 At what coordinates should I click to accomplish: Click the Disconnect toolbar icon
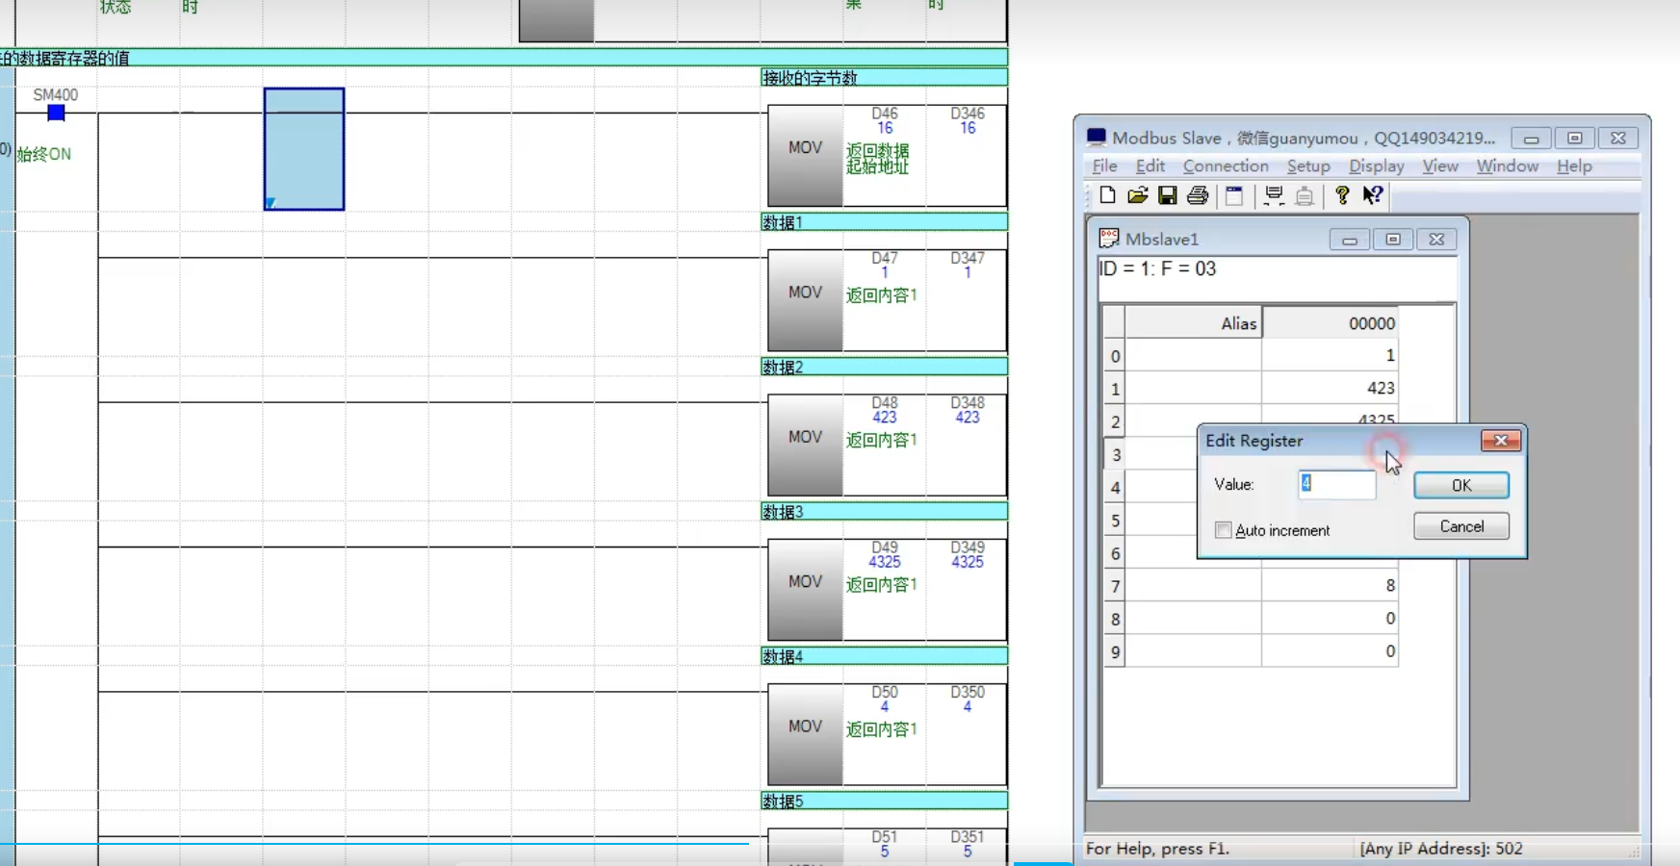1305,195
